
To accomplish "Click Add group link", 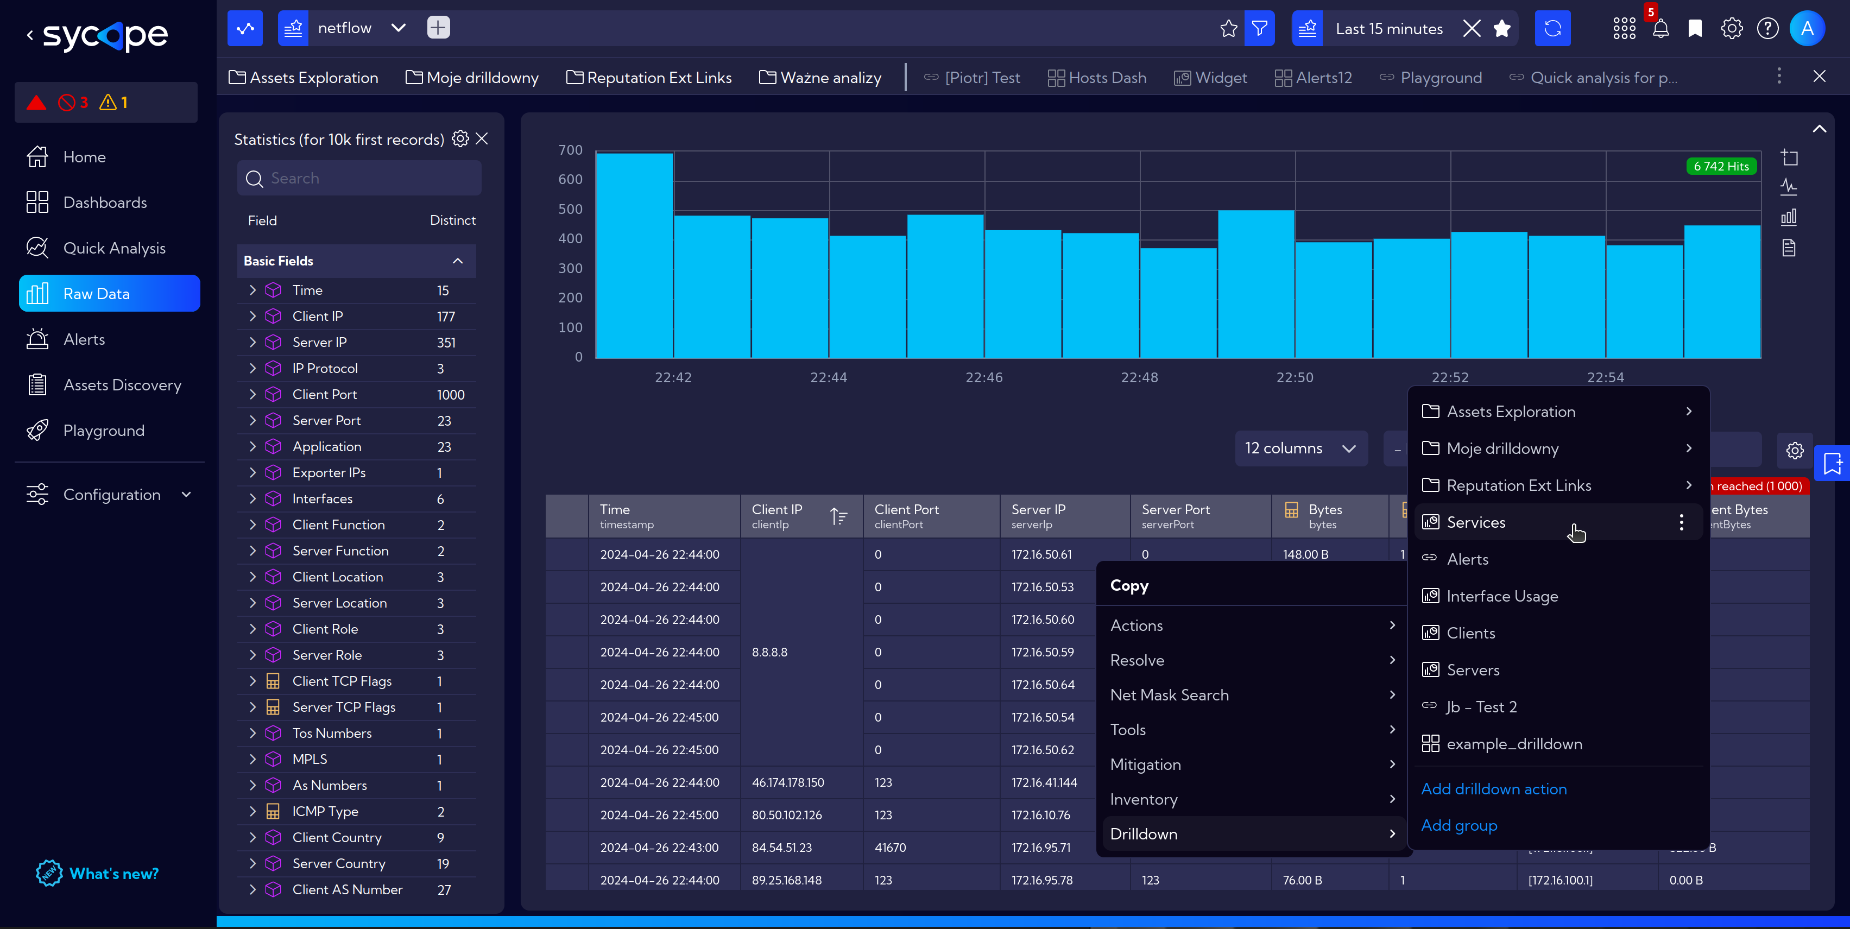I will point(1458,825).
